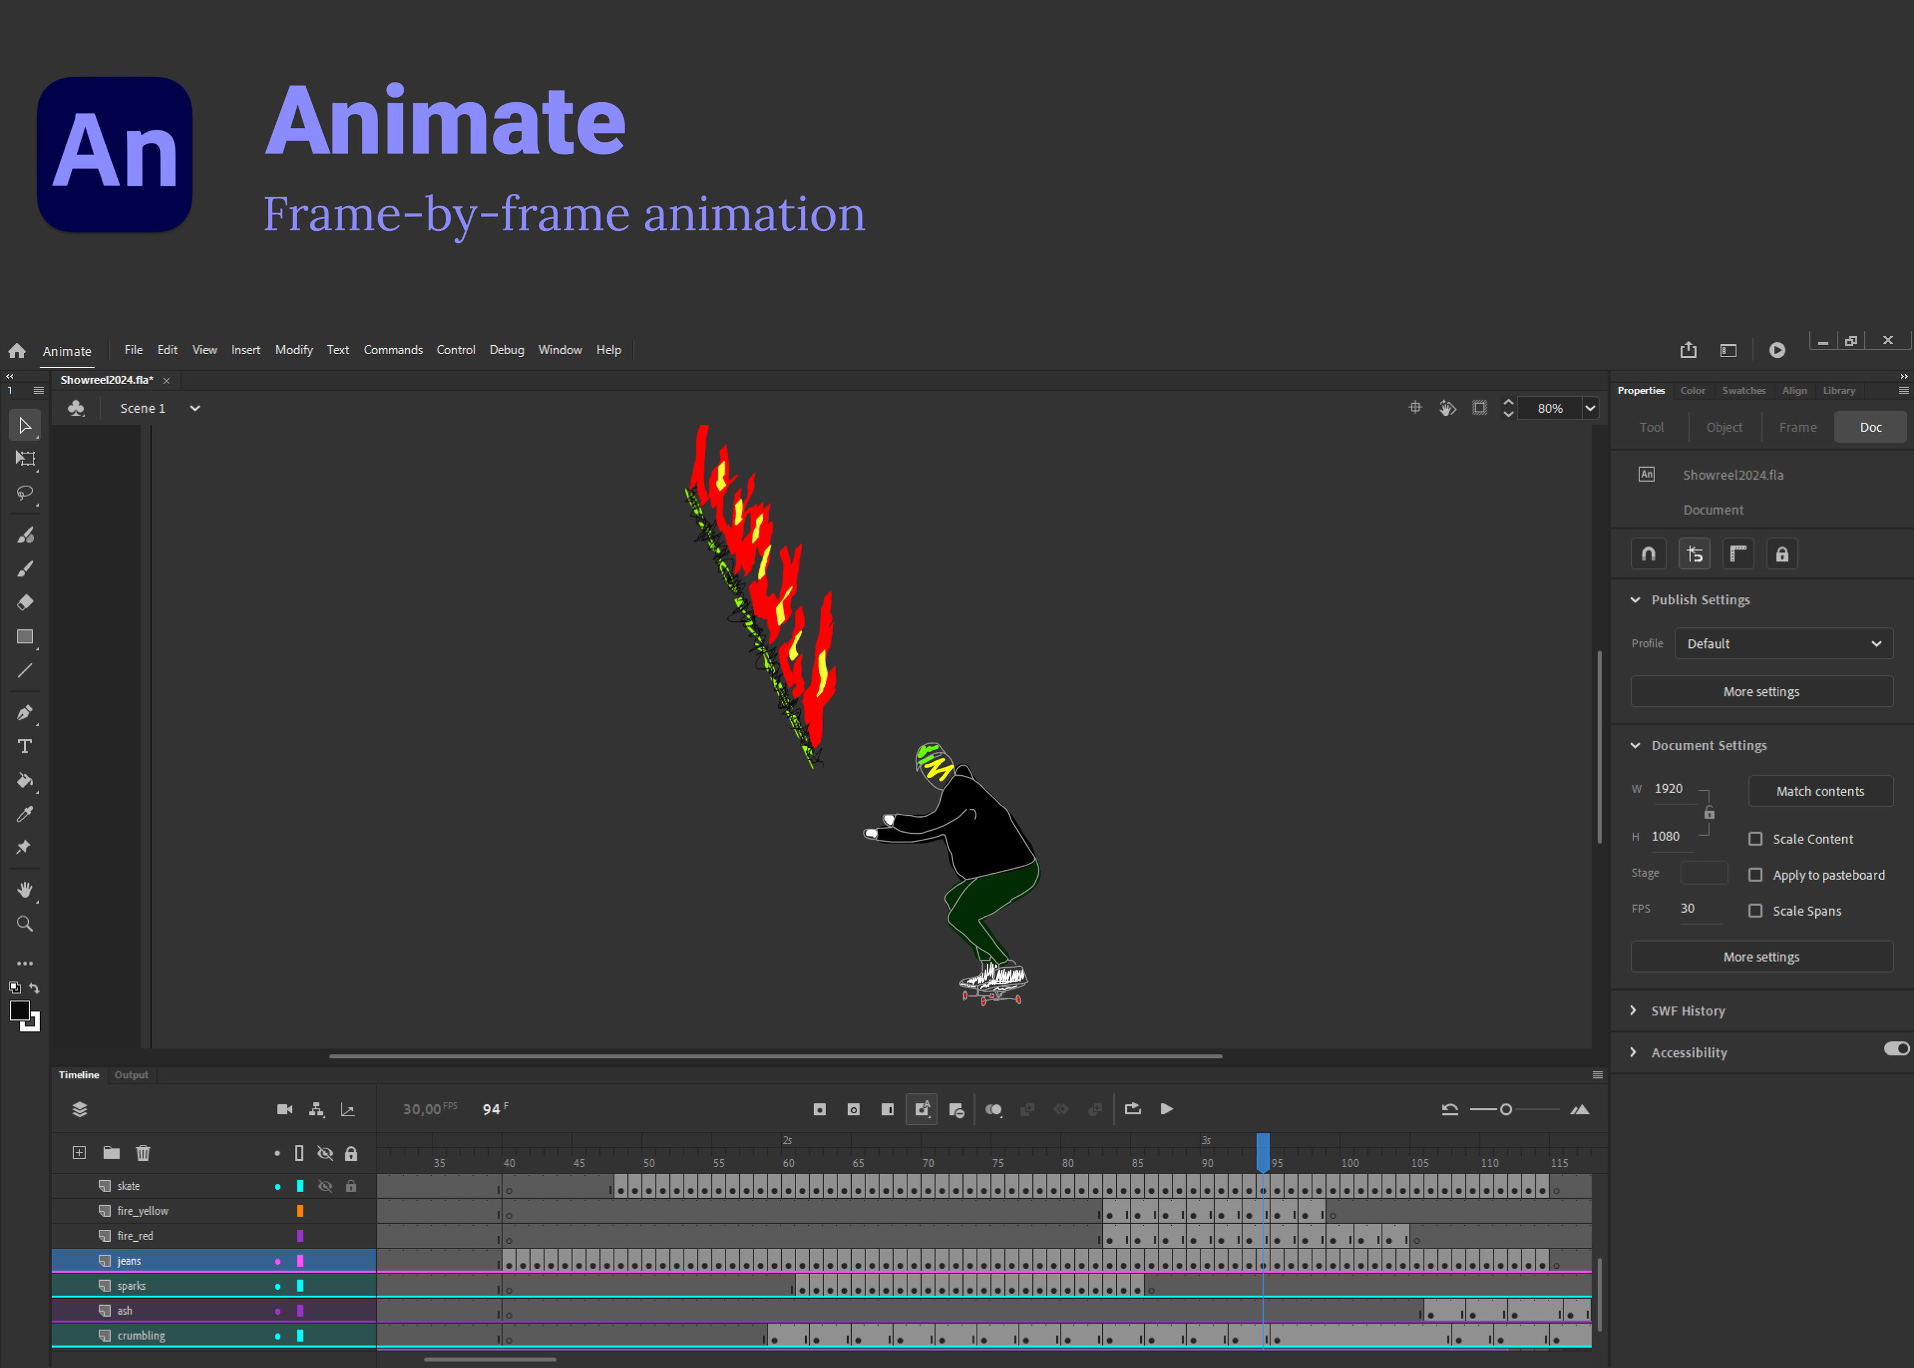Select the Paint Bucket tool
Screen dimensions: 1914x1368
click(x=25, y=781)
